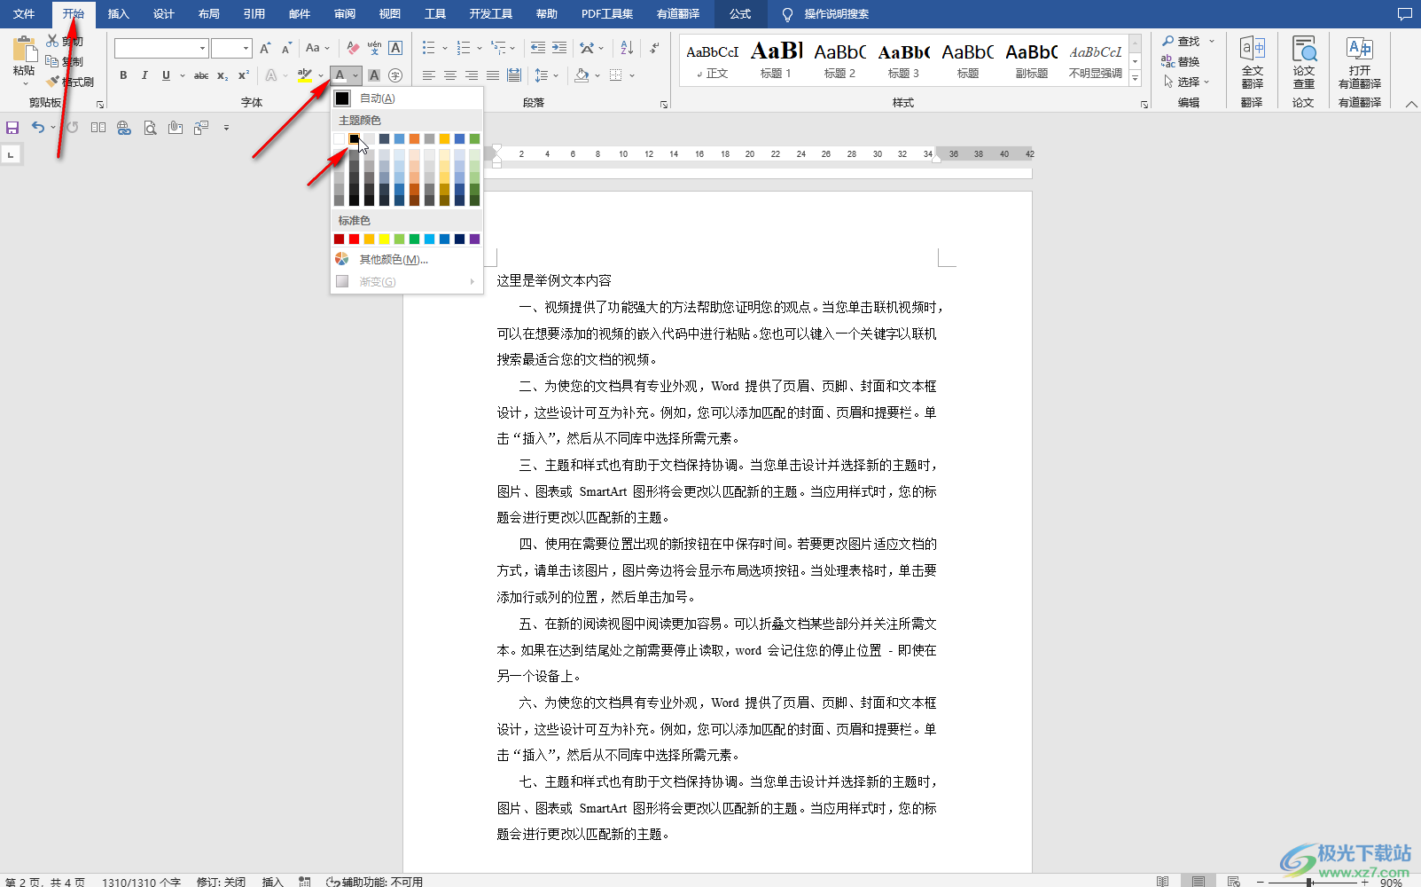
Task: Pick the standard red color swatch
Action: click(354, 239)
